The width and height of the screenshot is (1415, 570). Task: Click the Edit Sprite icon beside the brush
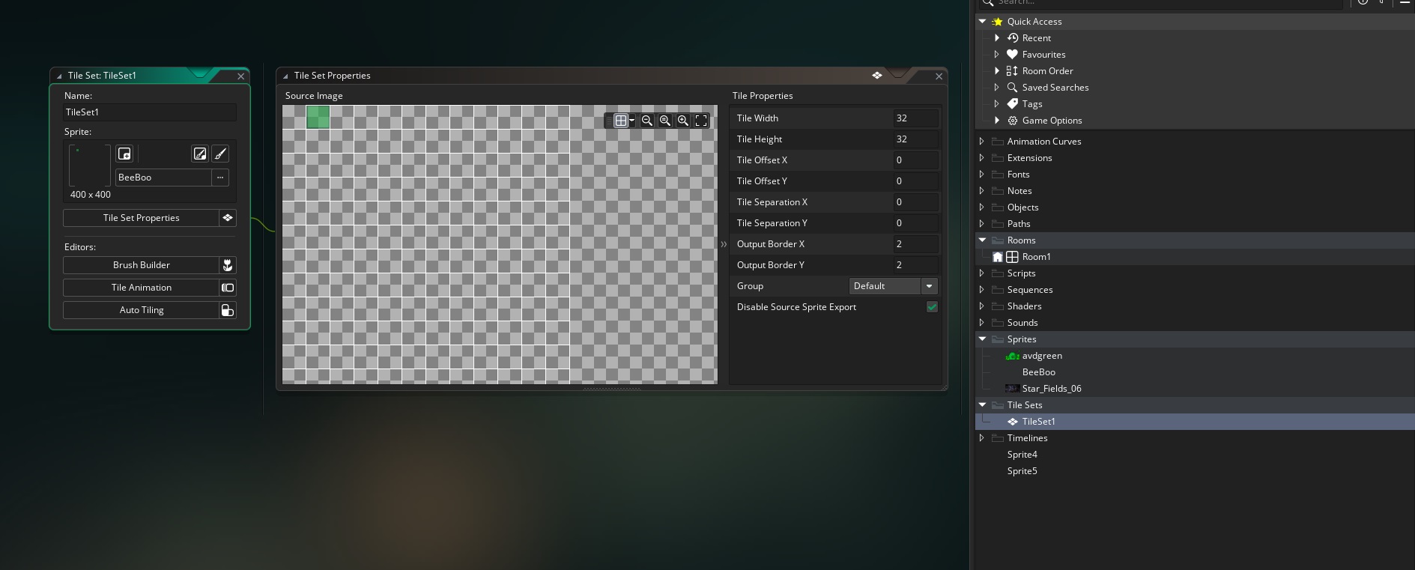pyautogui.click(x=199, y=154)
